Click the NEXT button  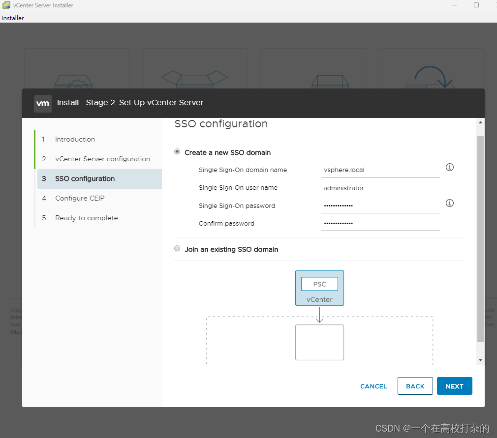tap(455, 386)
